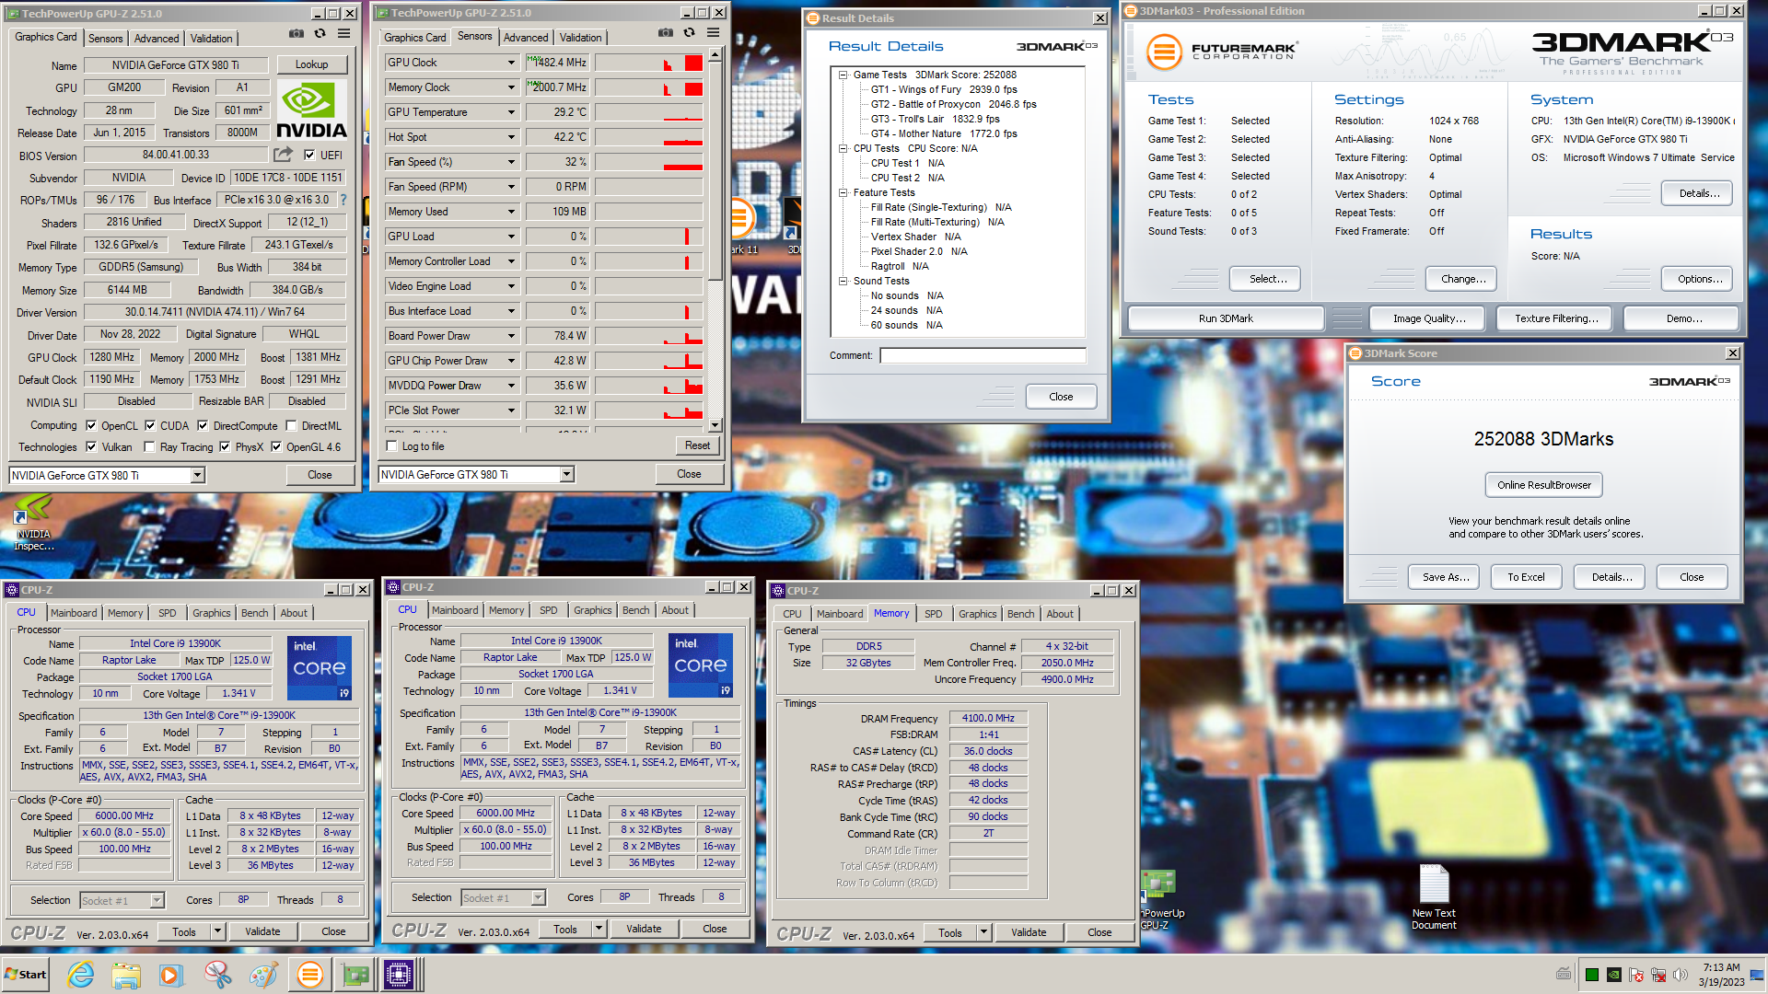Toggle the UEFI checkbox in GPU-Z
1768x994 pixels.
coord(309,156)
